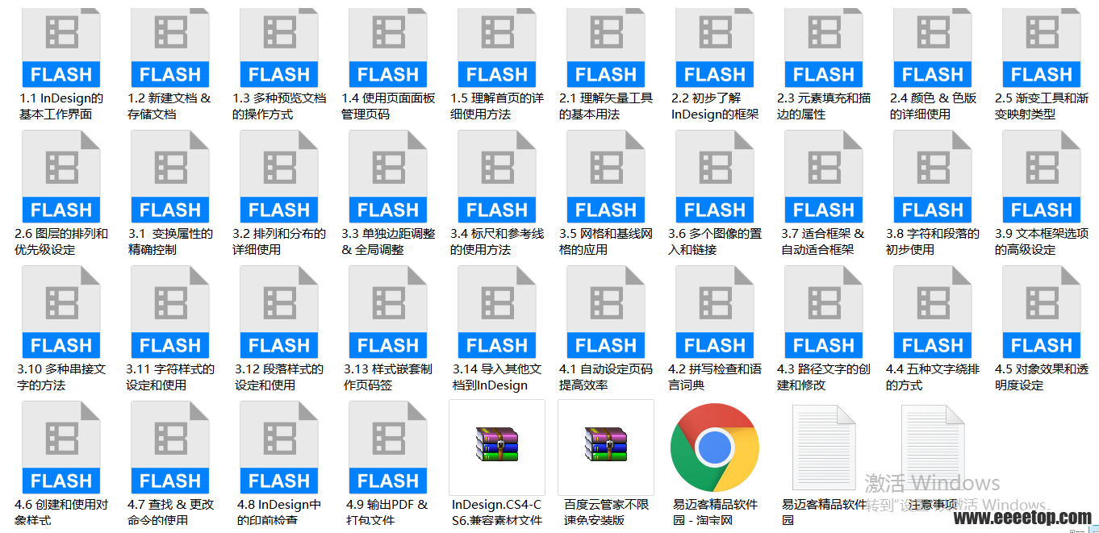This screenshot has width=1099, height=533.
Task: Click the 4.7 查找 & 更改命令的使用 icon
Action: (170, 448)
